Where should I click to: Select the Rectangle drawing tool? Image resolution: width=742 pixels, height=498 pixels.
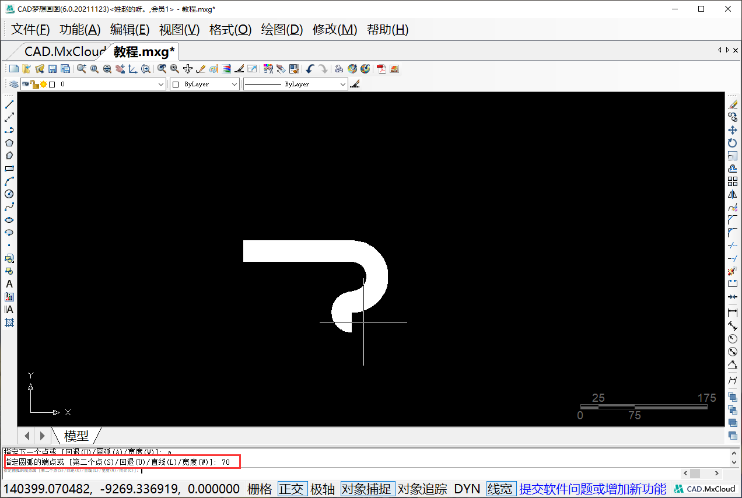tap(9, 169)
